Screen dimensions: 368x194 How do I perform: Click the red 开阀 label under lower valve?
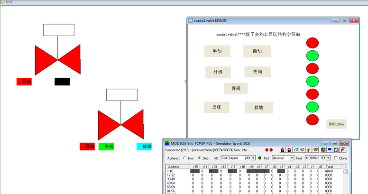click(87, 146)
